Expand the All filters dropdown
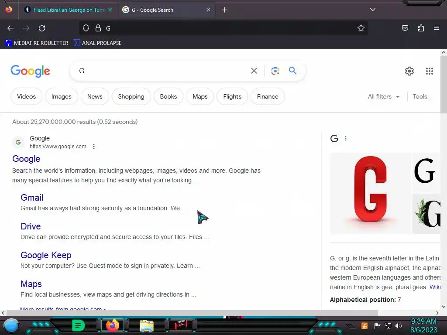This screenshot has width=447, height=335. 383,96
